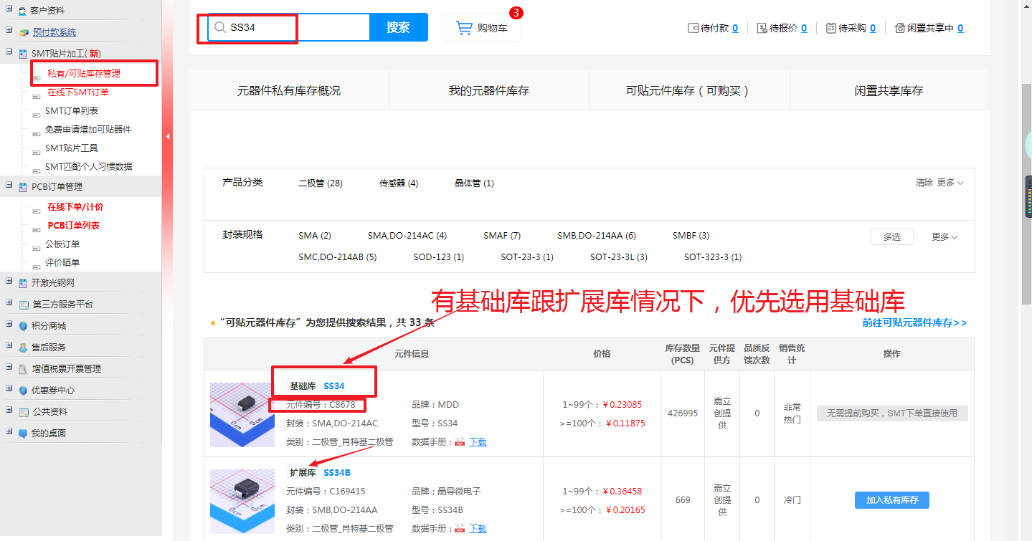
Task: Switch to 我的元器件库存 tab
Action: [x=488, y=91]
